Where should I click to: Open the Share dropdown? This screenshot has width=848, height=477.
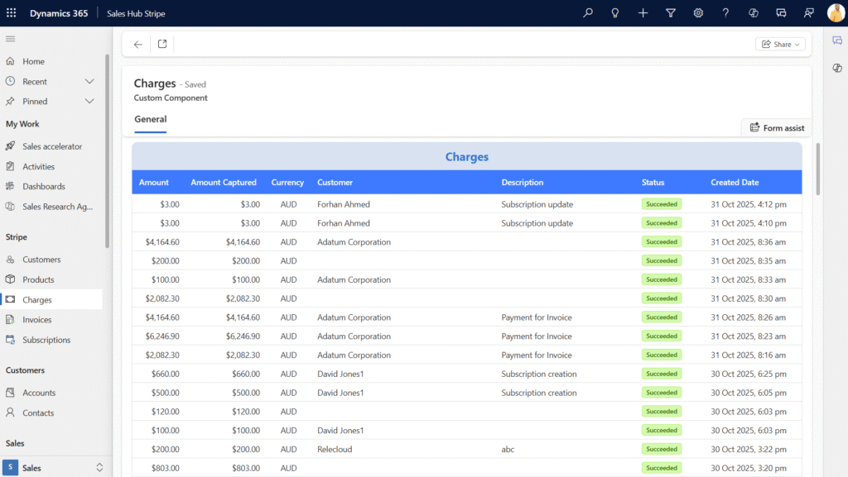coord(781,45)
